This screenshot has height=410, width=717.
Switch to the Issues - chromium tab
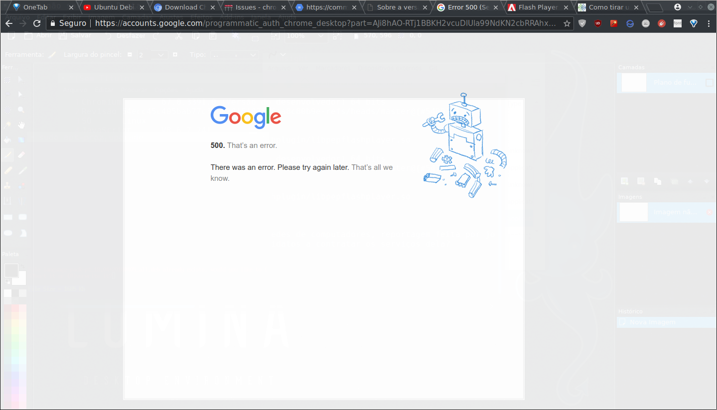pyautogui.click(x=253, y=7)
